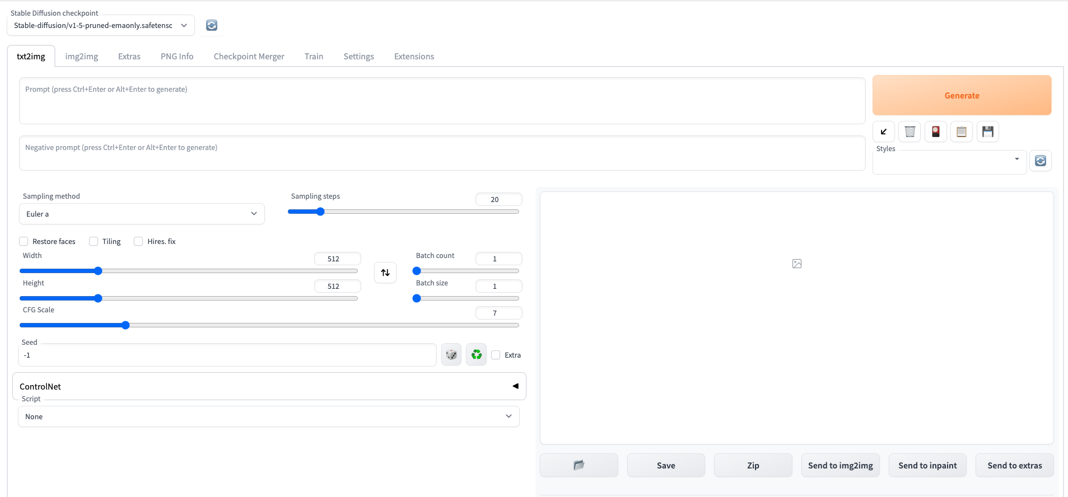Open the Extensions tab
Screen dimensions: 1068x497
(x=414, y=57)
